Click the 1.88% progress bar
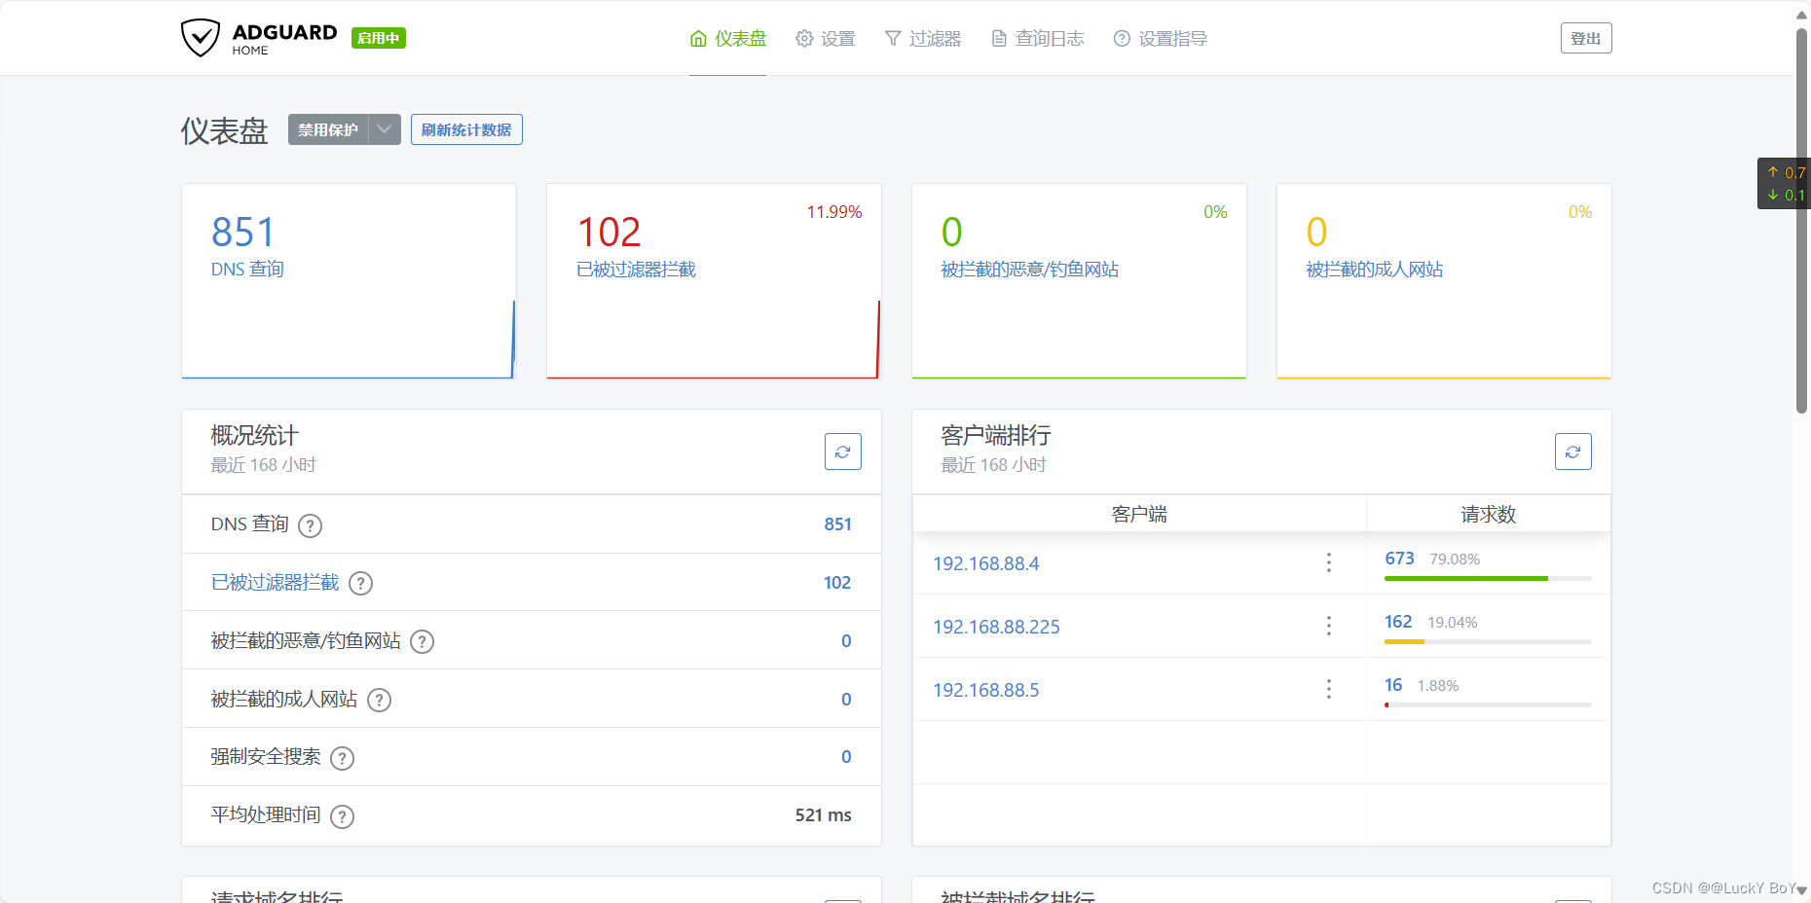The height and width of the screenshot is (903, 1811). pos(1488,704)
